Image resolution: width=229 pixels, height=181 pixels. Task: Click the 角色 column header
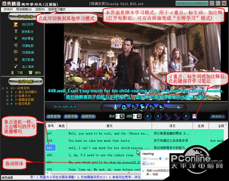(x=62, y=126)
